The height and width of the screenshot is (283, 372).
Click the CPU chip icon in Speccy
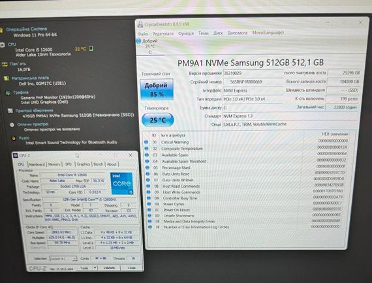(x=3, y=45)
